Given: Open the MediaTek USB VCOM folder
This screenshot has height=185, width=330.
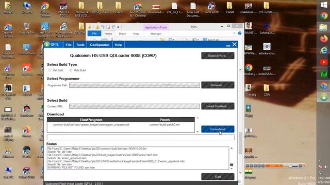Looking at the screenshot, I should pyautogui.click(x=81, y=9).
